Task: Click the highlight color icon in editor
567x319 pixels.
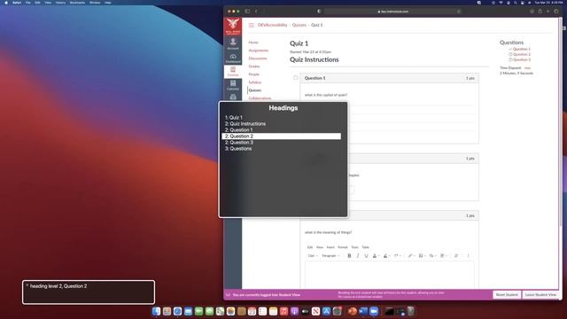Action: 385,256
